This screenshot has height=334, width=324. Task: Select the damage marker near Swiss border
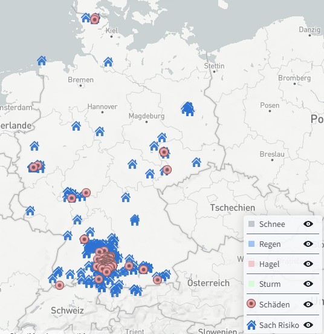(x=60, y=285)
